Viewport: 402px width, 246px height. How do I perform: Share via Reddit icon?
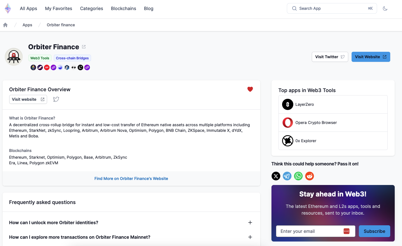pyautogui.click(x=310, y=176)
